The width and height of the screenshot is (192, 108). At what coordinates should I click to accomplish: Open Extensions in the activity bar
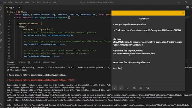coord(1,41)
